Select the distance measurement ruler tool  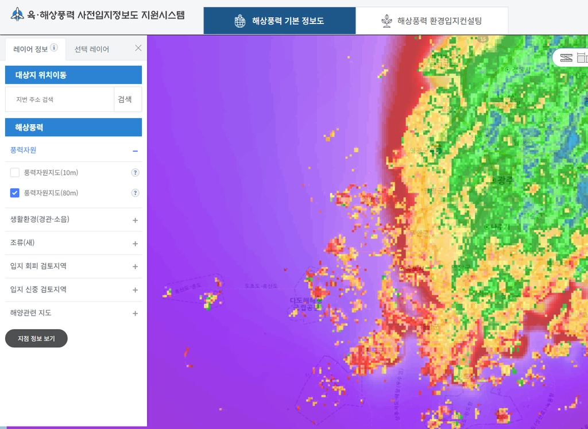click(566, 58)
